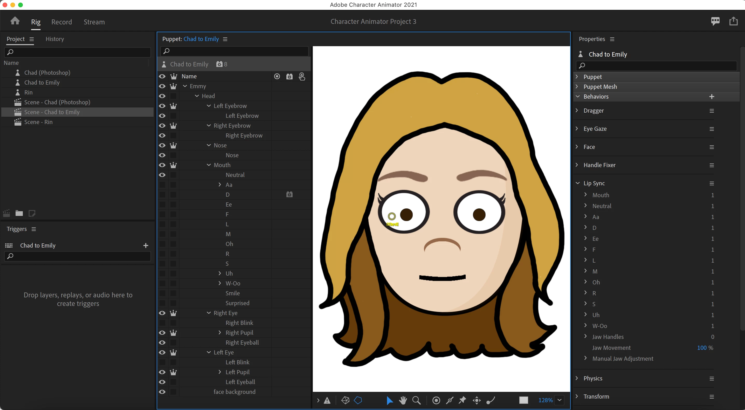Click the Home icon
Viewport: 745px width, 410px height.
15,21
